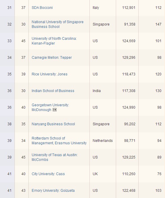Click US in the Carnegie Mellon row

95,58
